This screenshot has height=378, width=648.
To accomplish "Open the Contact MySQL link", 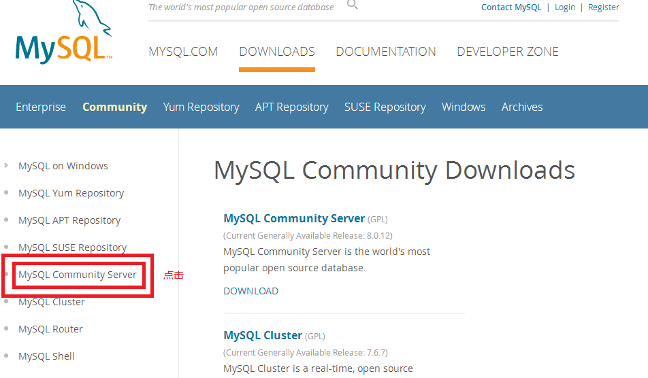I will (511, 7).
